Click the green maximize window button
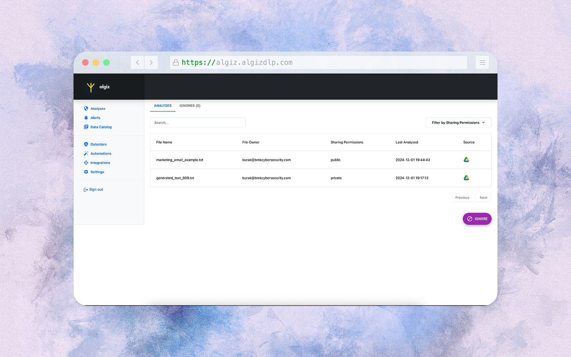The image size is (571, 357). [106, 62]
